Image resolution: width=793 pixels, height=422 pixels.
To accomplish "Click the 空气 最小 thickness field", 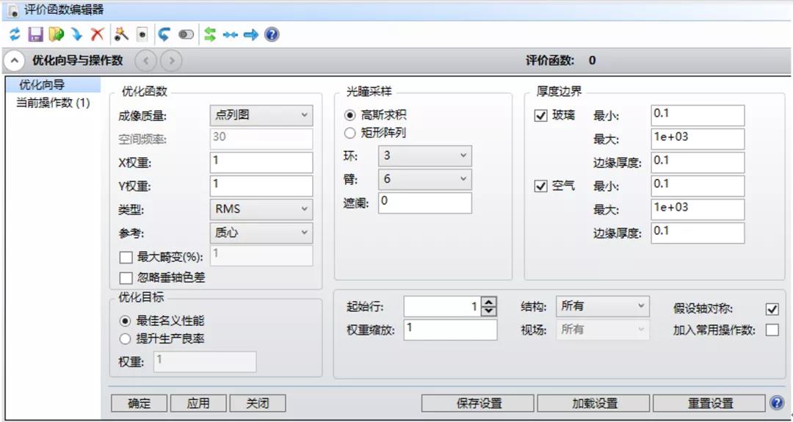I will click(698, 186).
